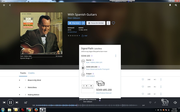180x112 pixels.
Task: Open the star rating dropdown arrow
Action: pos(79,36)
